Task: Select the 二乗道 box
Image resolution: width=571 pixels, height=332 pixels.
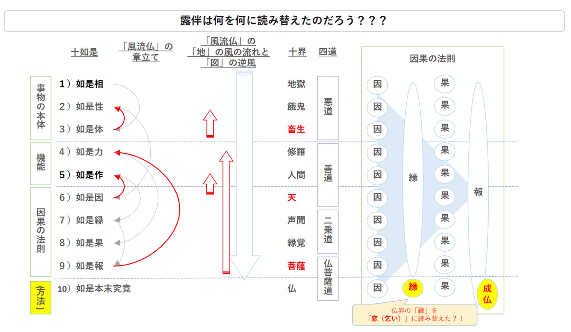Action: tap(328, 231)
